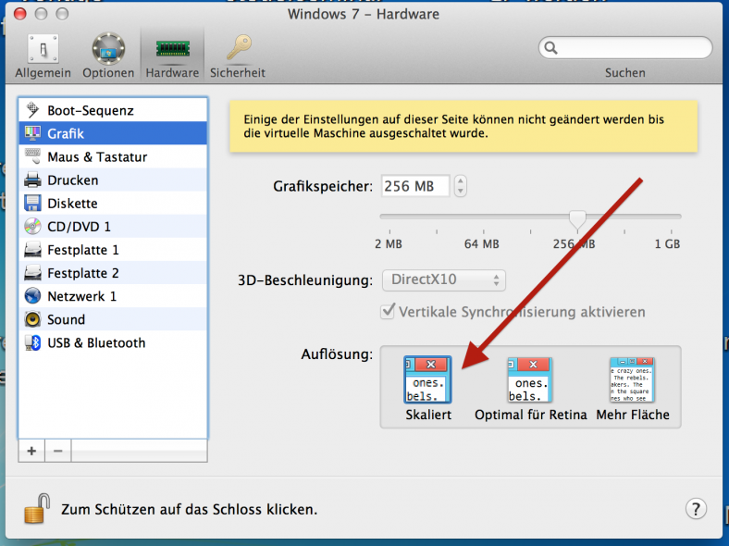
Task: Select USB & Bluetooth entry
Action: pyautogui.click(x=113, y=342)
